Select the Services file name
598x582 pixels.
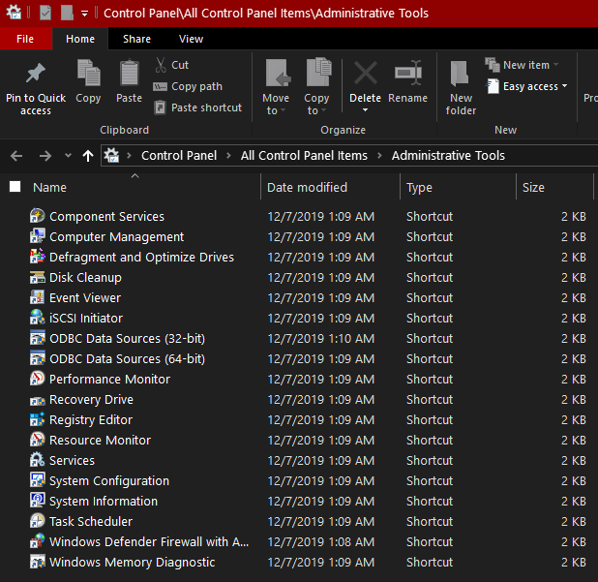(x=72, y=460)
